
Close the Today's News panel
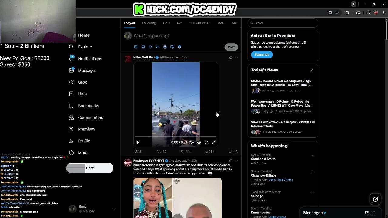(x=312, y=70)
